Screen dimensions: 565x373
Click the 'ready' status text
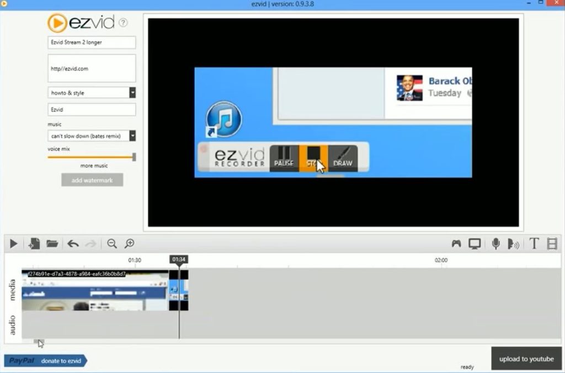[467, 367]
